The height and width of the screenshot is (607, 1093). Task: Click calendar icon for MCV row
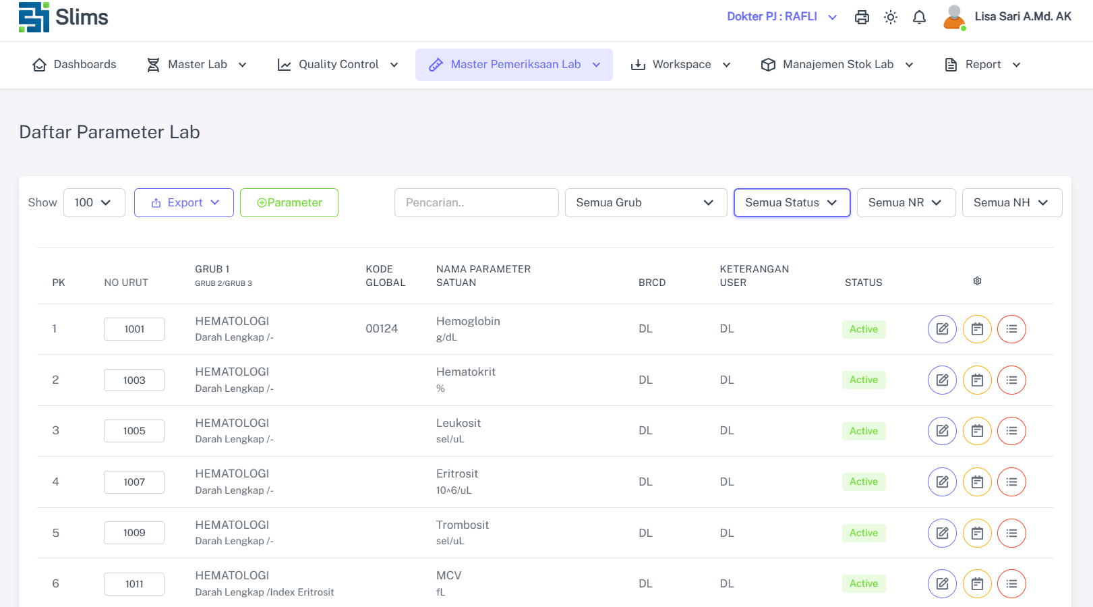coord(977,584)
